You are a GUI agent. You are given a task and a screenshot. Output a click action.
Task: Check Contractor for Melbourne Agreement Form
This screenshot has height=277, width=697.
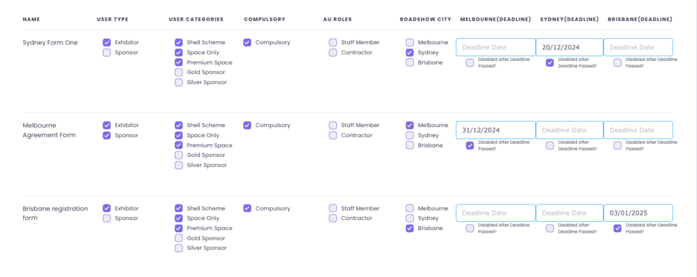(x=333, y=135)
